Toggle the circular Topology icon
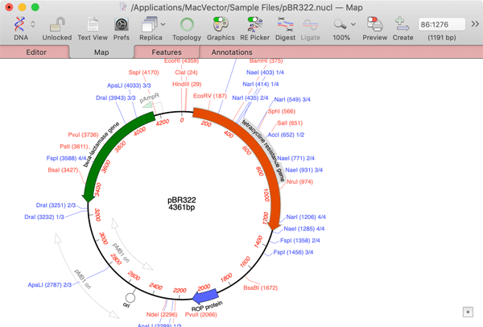 [x=187, y=24]
